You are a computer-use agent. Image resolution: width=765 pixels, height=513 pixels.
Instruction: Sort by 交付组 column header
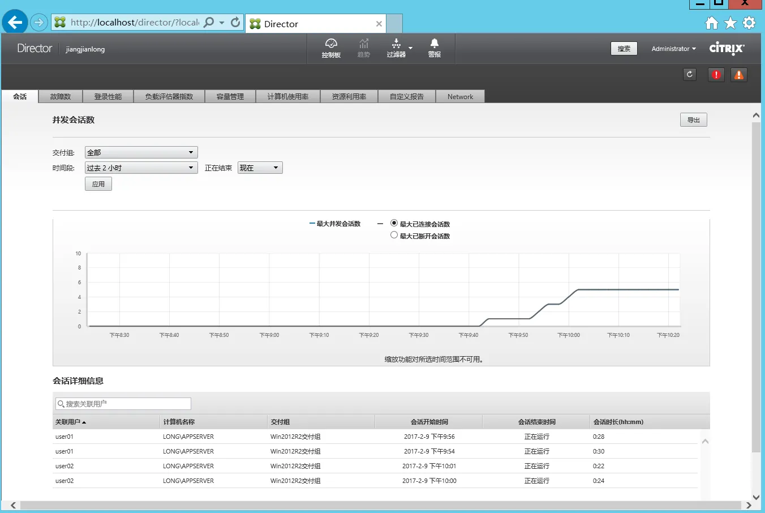(321, 422)
